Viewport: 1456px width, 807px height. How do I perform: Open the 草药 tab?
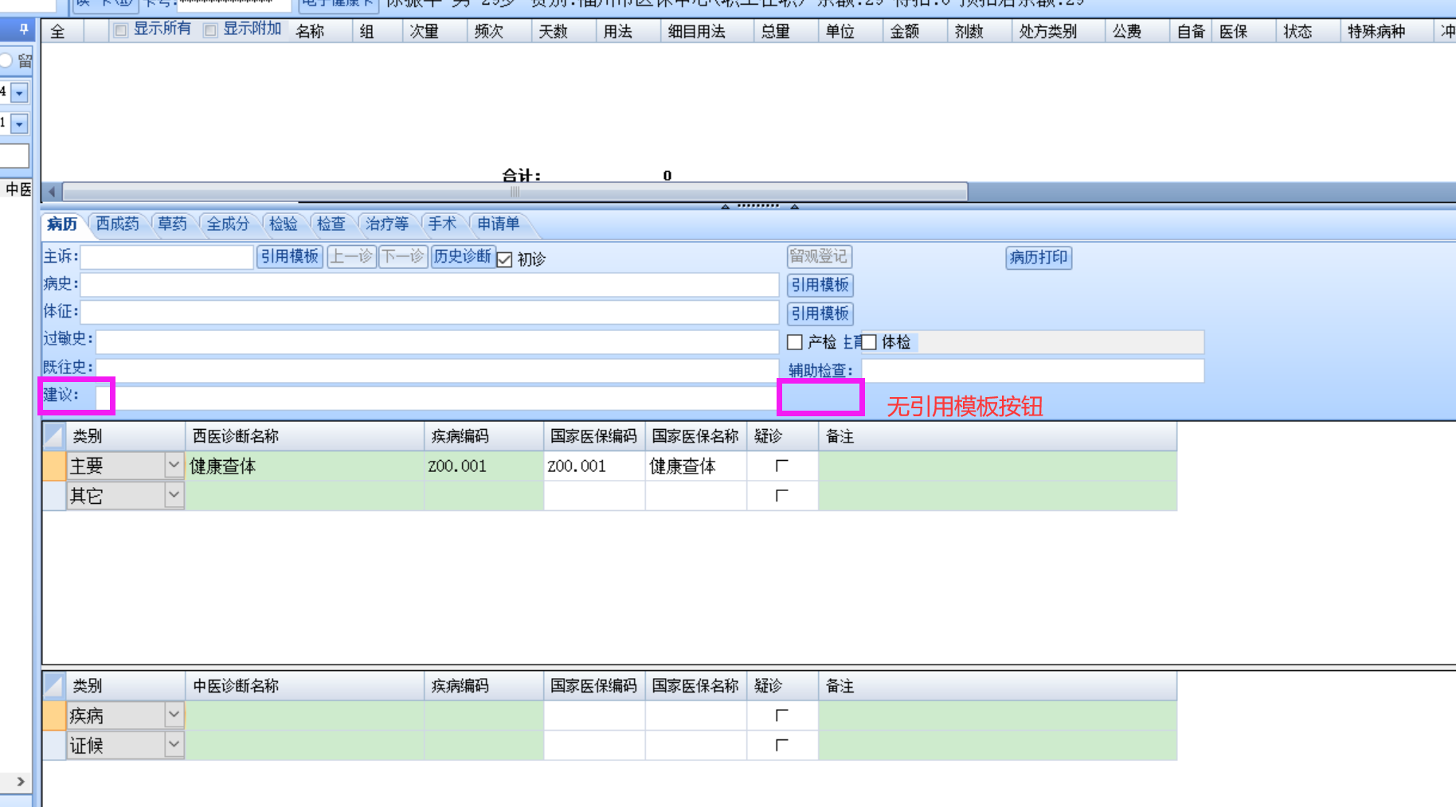coord(172,224)
